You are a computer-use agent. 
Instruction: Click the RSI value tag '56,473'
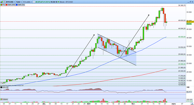pos(189,92)
